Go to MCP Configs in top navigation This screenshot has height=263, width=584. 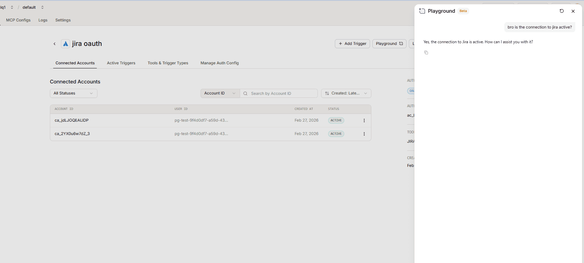[x=18, y=20]
